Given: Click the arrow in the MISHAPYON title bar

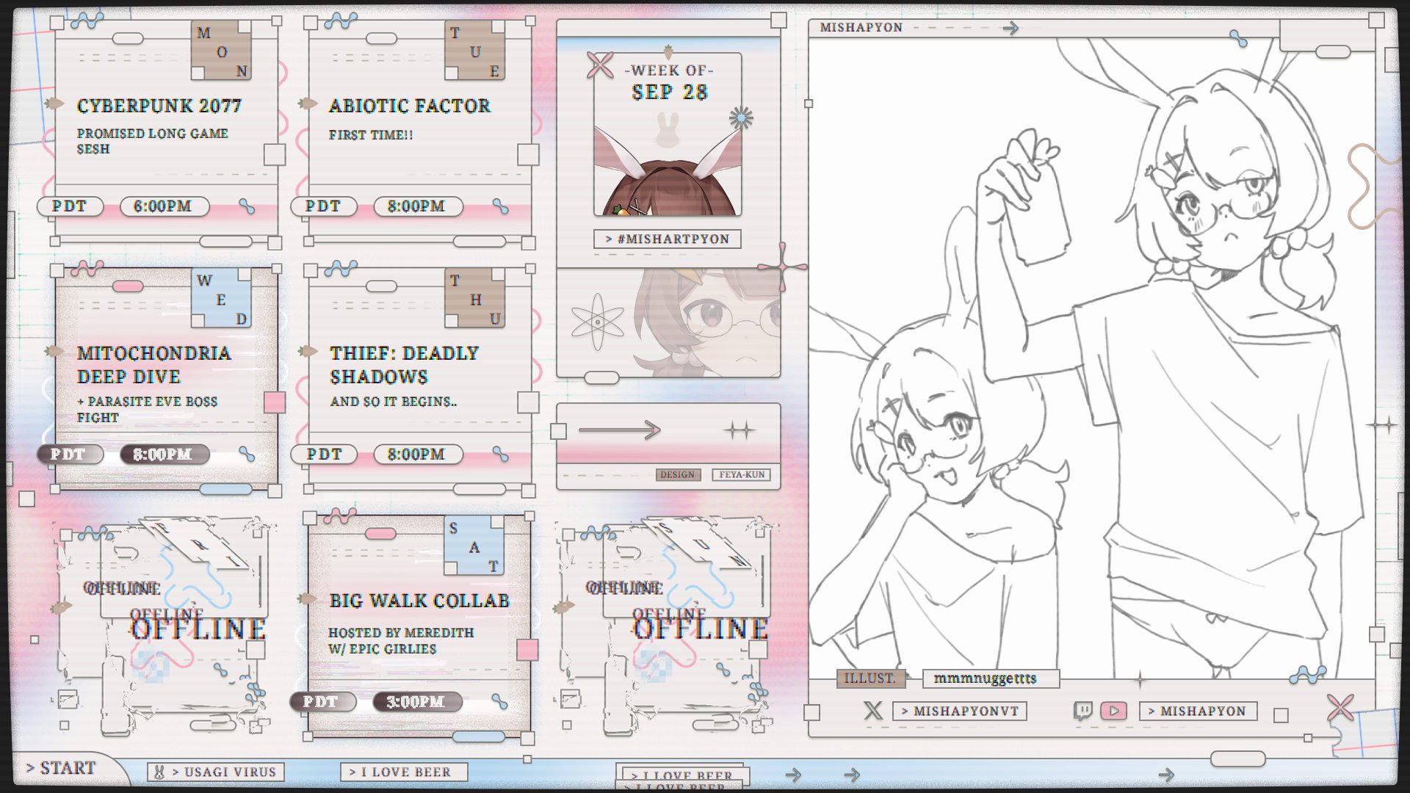Looking at the screenshot, I should coord(1011,28).
